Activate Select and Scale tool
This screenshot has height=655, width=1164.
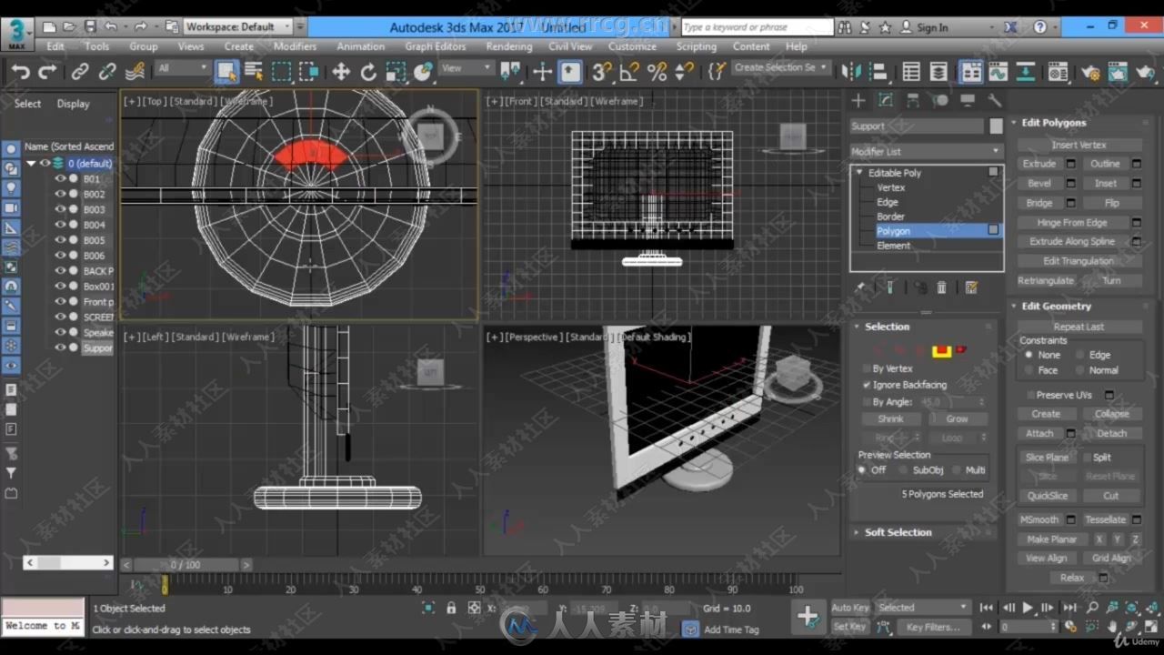pos(396,71)
